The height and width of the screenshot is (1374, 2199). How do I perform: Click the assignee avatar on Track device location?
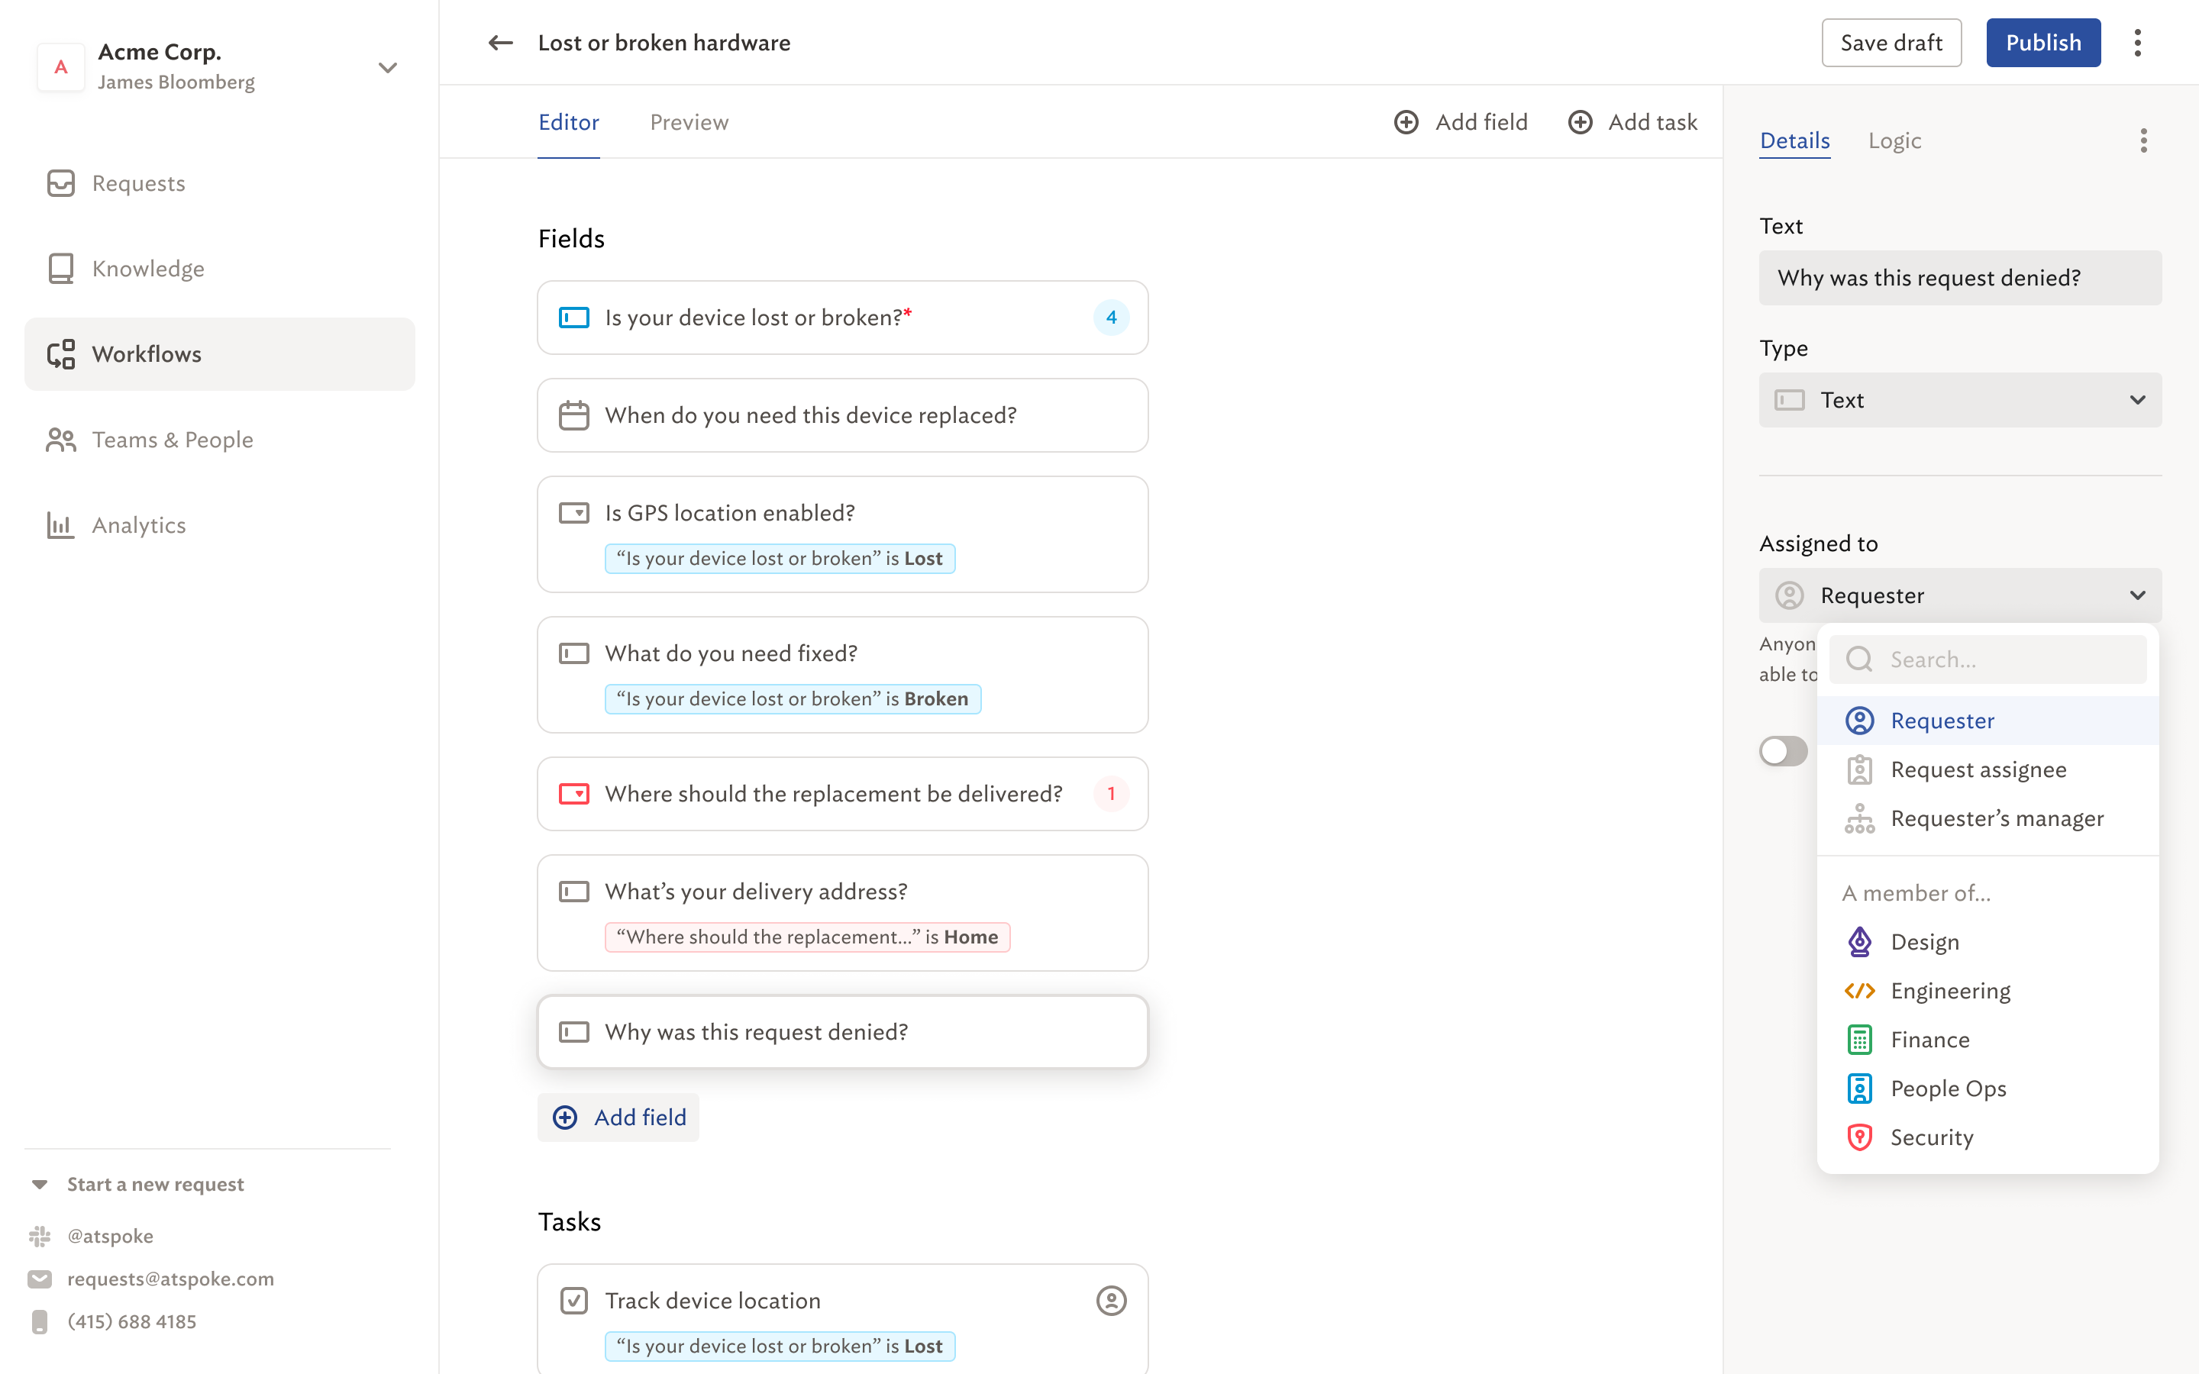(1110, 1301)
